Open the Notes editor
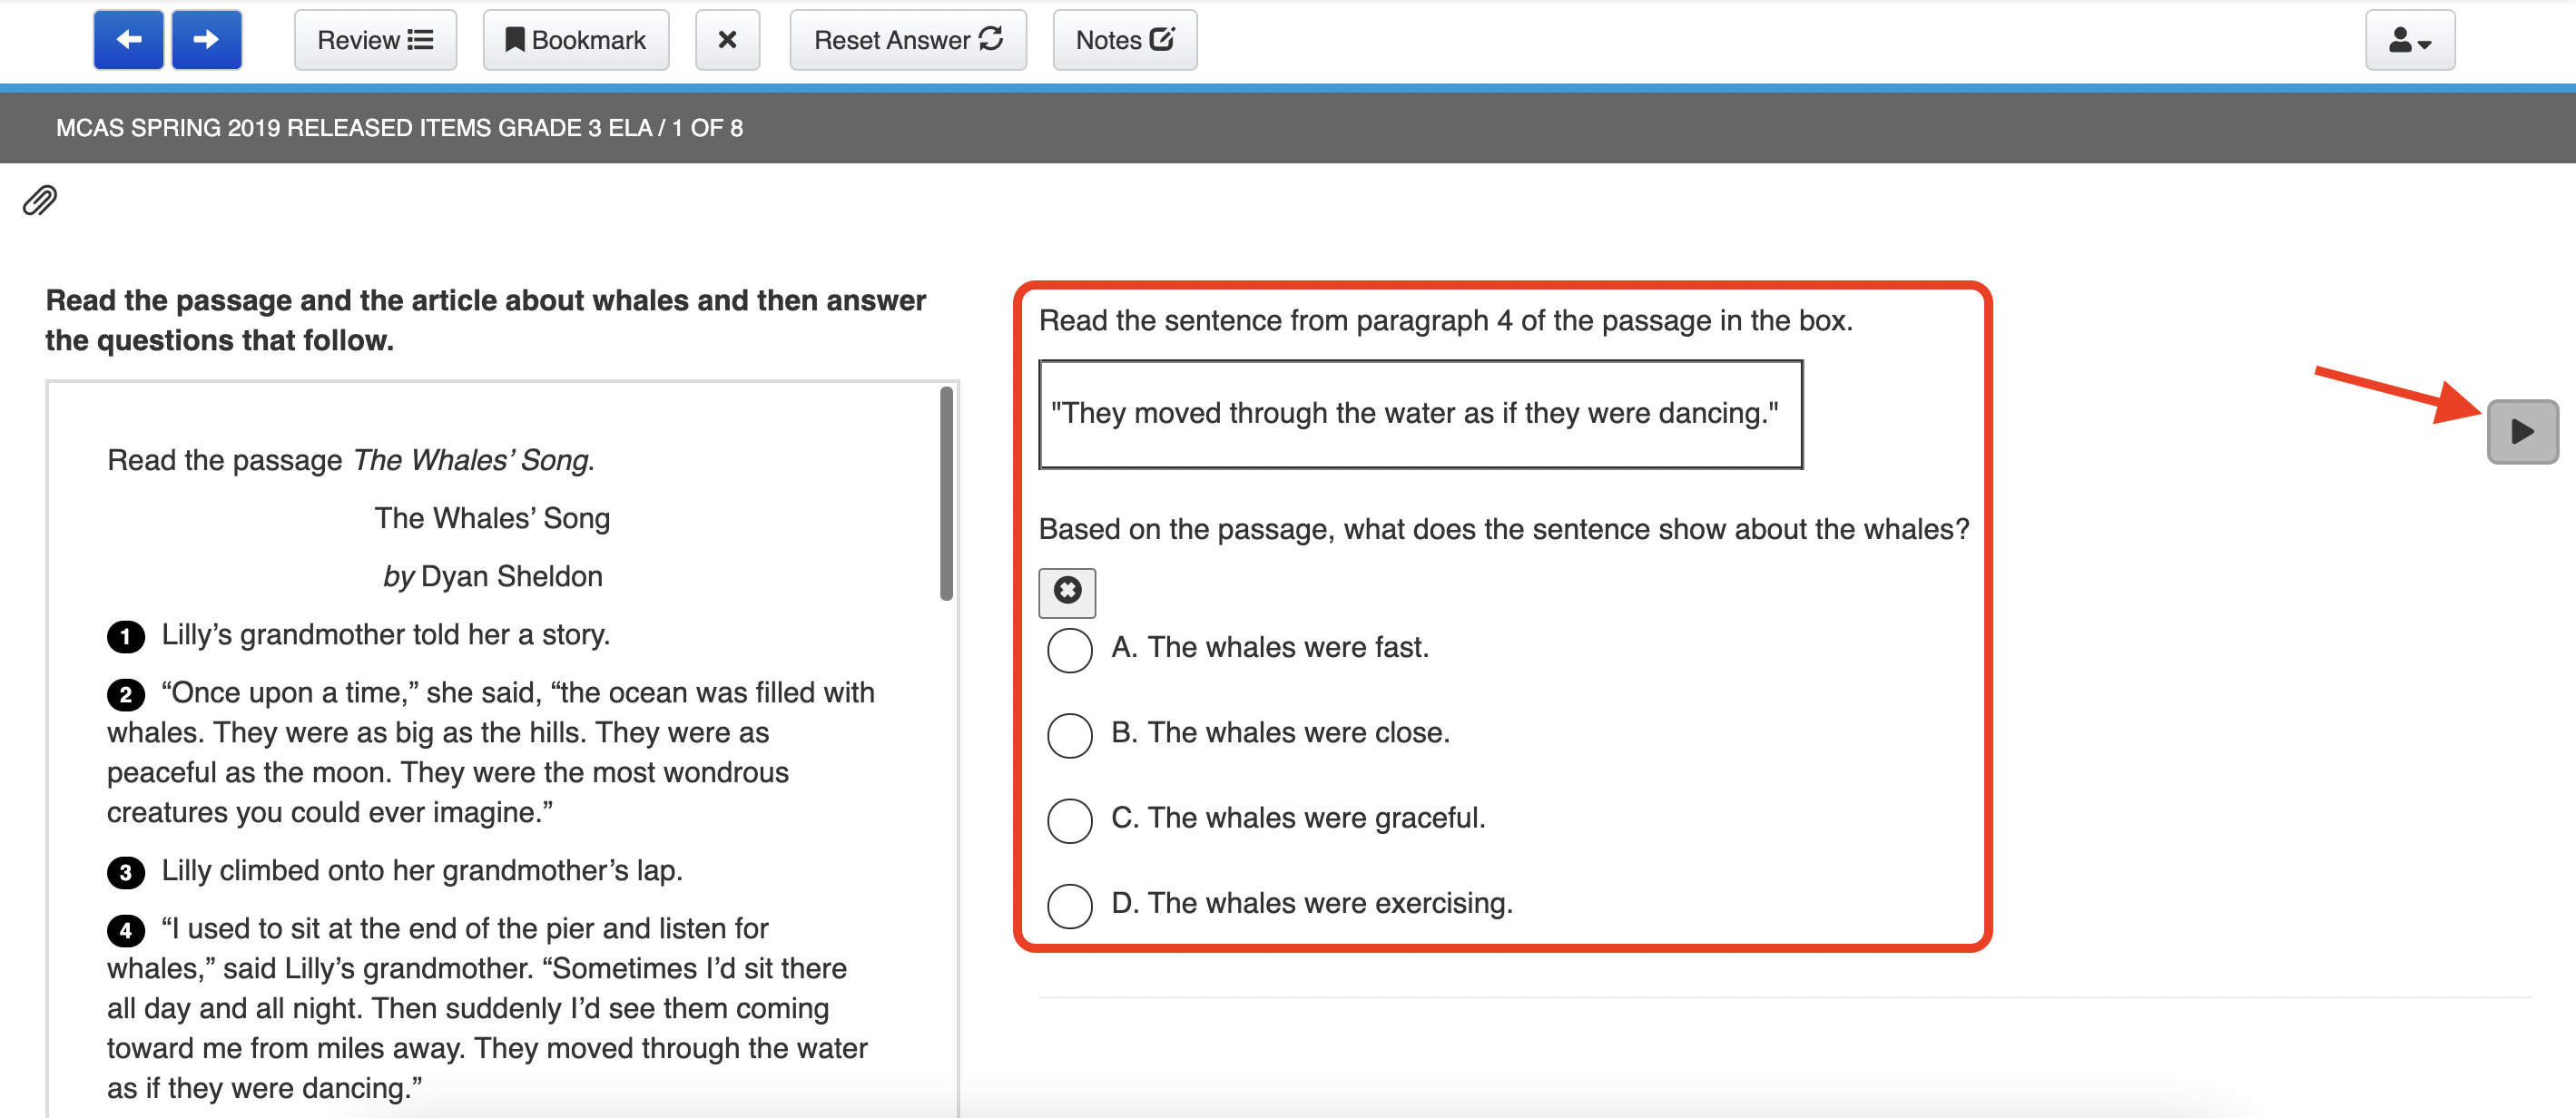This screenshot has width=2576, height=1118. pyautogui.click(x=1124, y=40)
